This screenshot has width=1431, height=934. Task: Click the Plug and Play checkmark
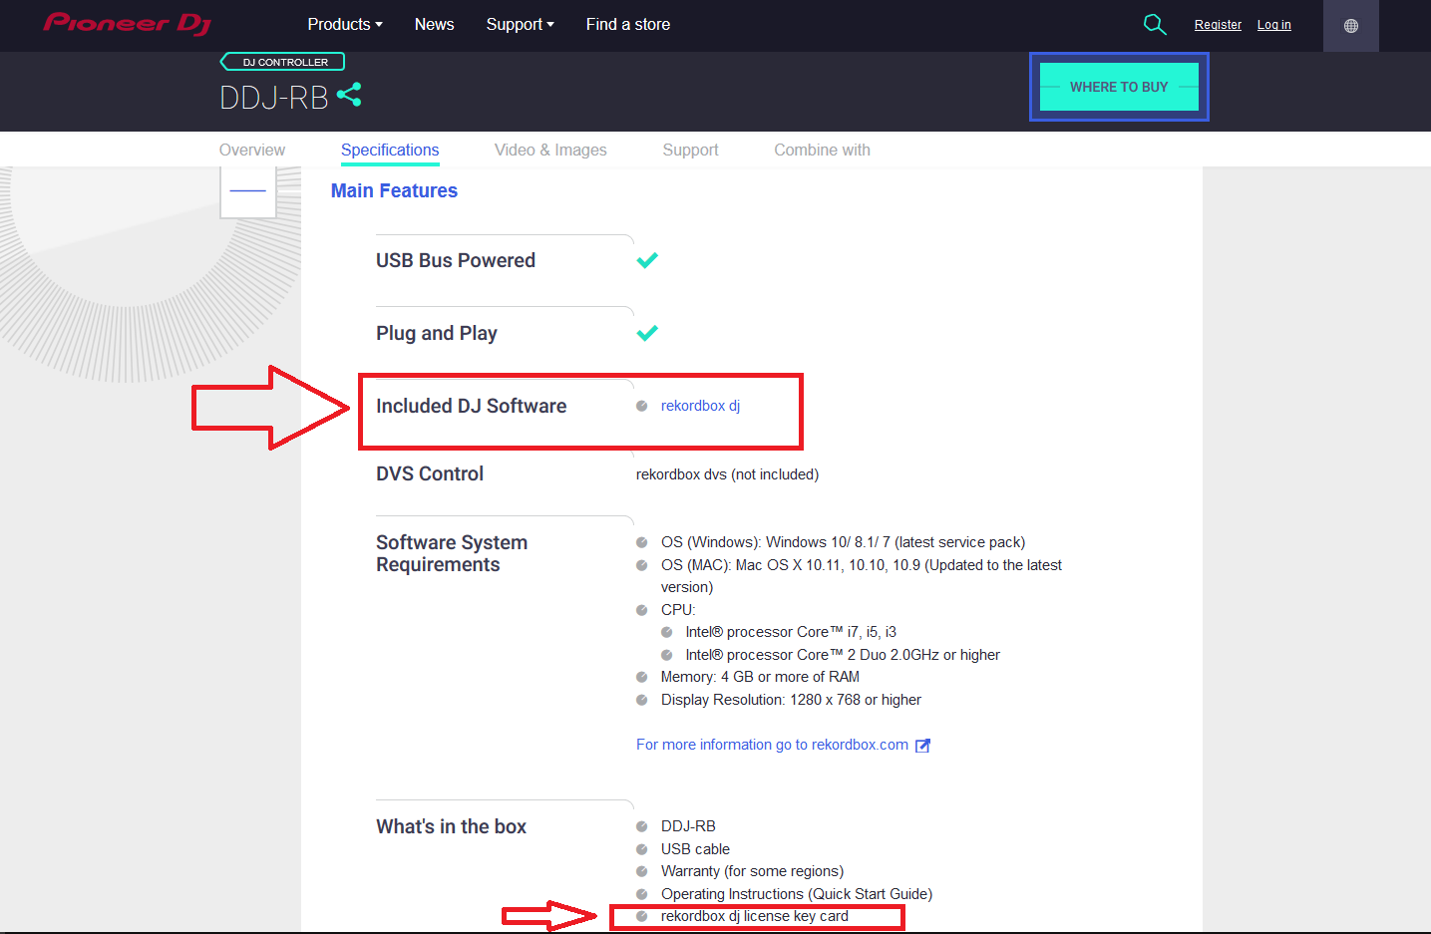[x=647, y=333]
